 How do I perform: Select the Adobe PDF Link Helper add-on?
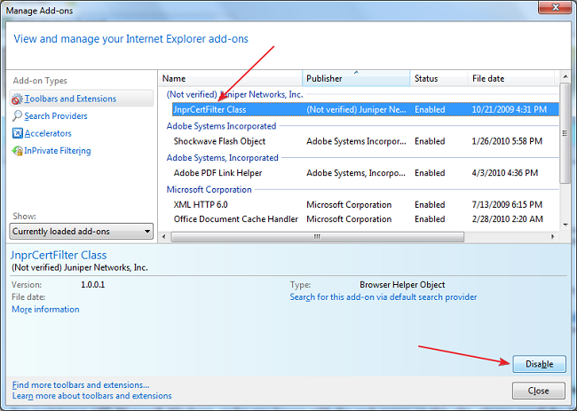359,173
